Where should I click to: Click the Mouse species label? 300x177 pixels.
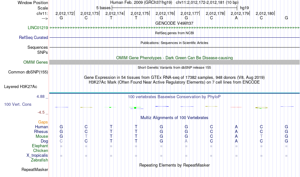pyautogui.click(x=42, y=136)
